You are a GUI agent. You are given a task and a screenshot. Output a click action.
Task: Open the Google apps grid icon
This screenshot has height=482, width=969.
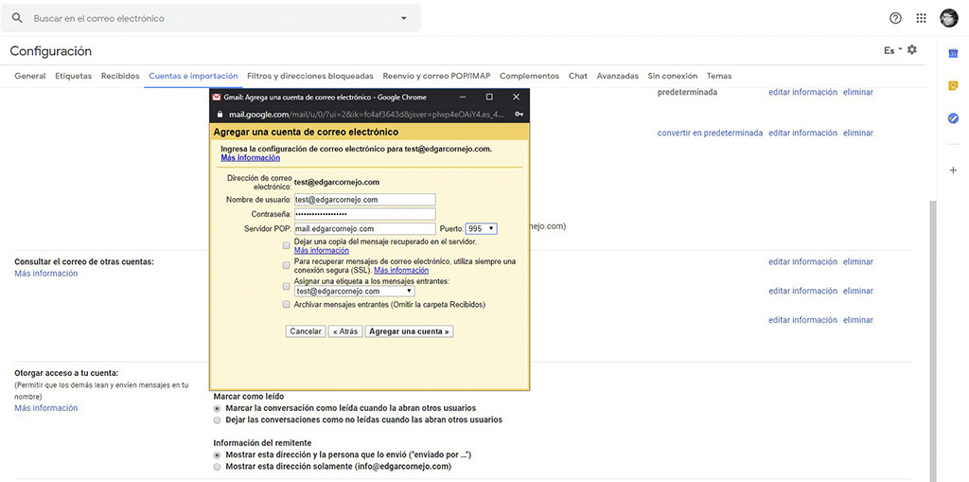point(922,18)
